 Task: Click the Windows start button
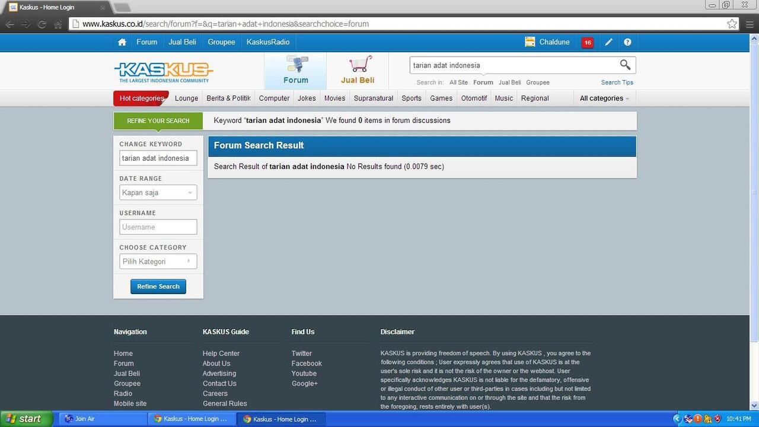[27, 419]
